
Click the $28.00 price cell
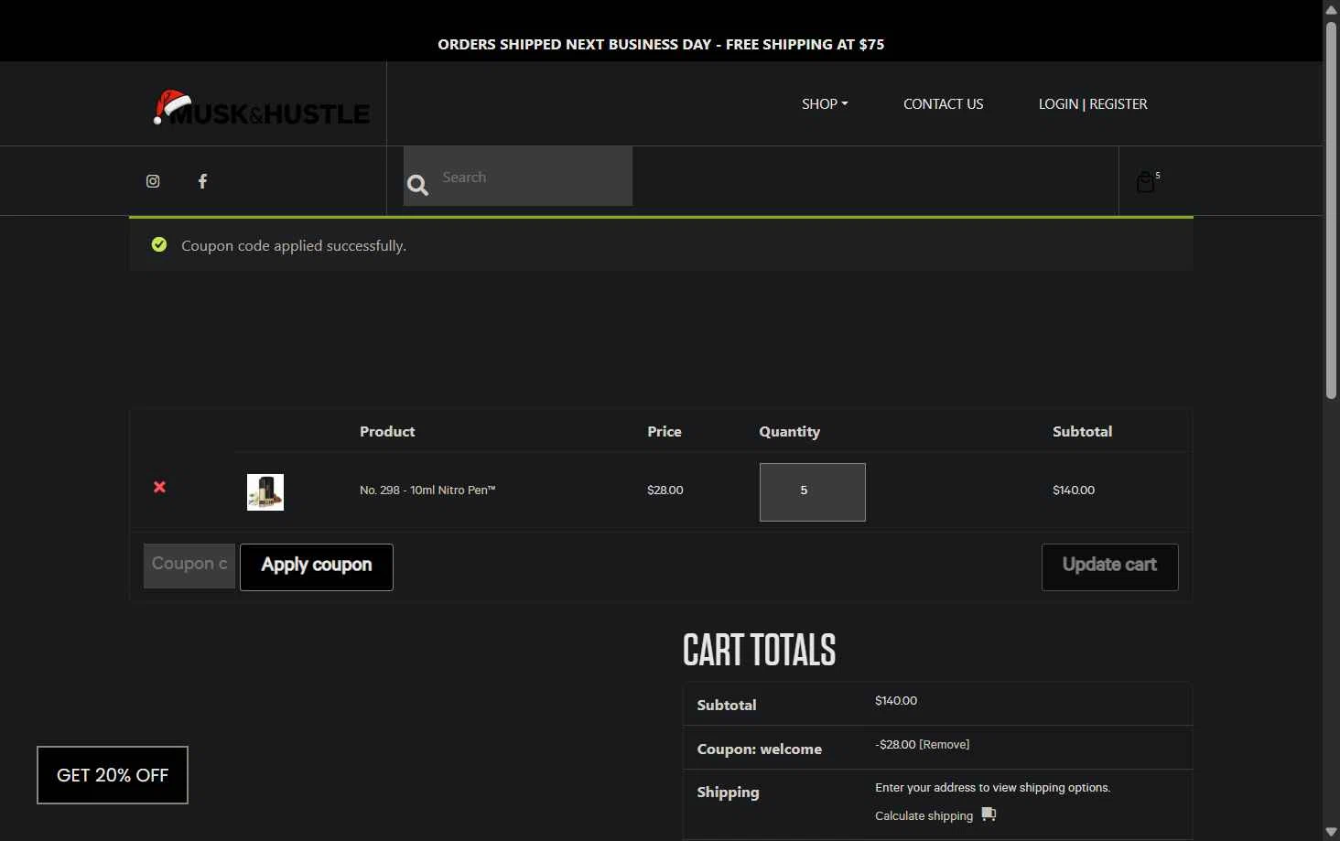point(665,491)
